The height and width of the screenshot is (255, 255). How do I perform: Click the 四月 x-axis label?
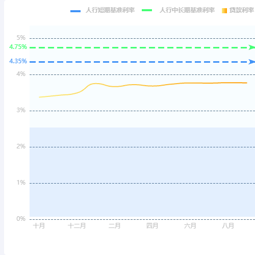(x=152, y=226)
